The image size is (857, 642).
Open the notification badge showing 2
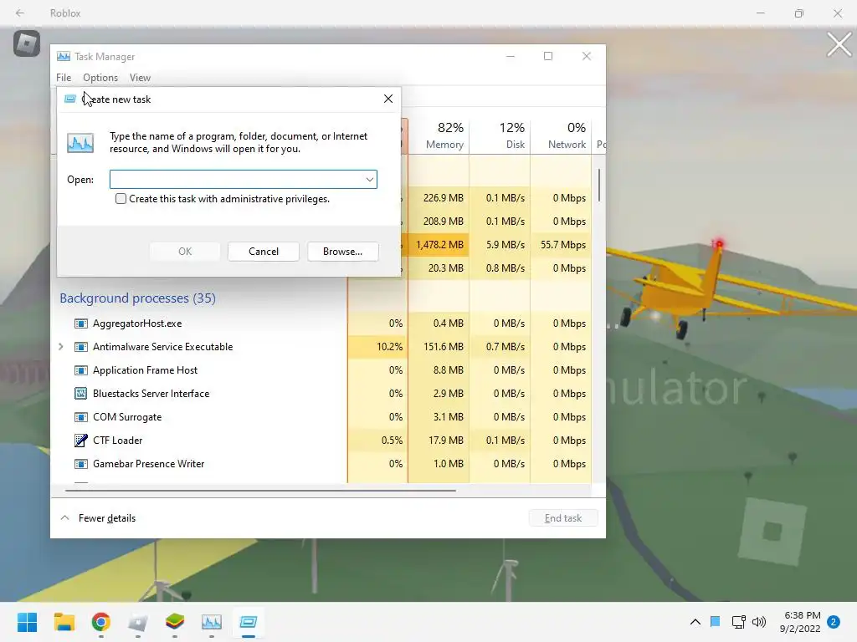pos(834,622)
